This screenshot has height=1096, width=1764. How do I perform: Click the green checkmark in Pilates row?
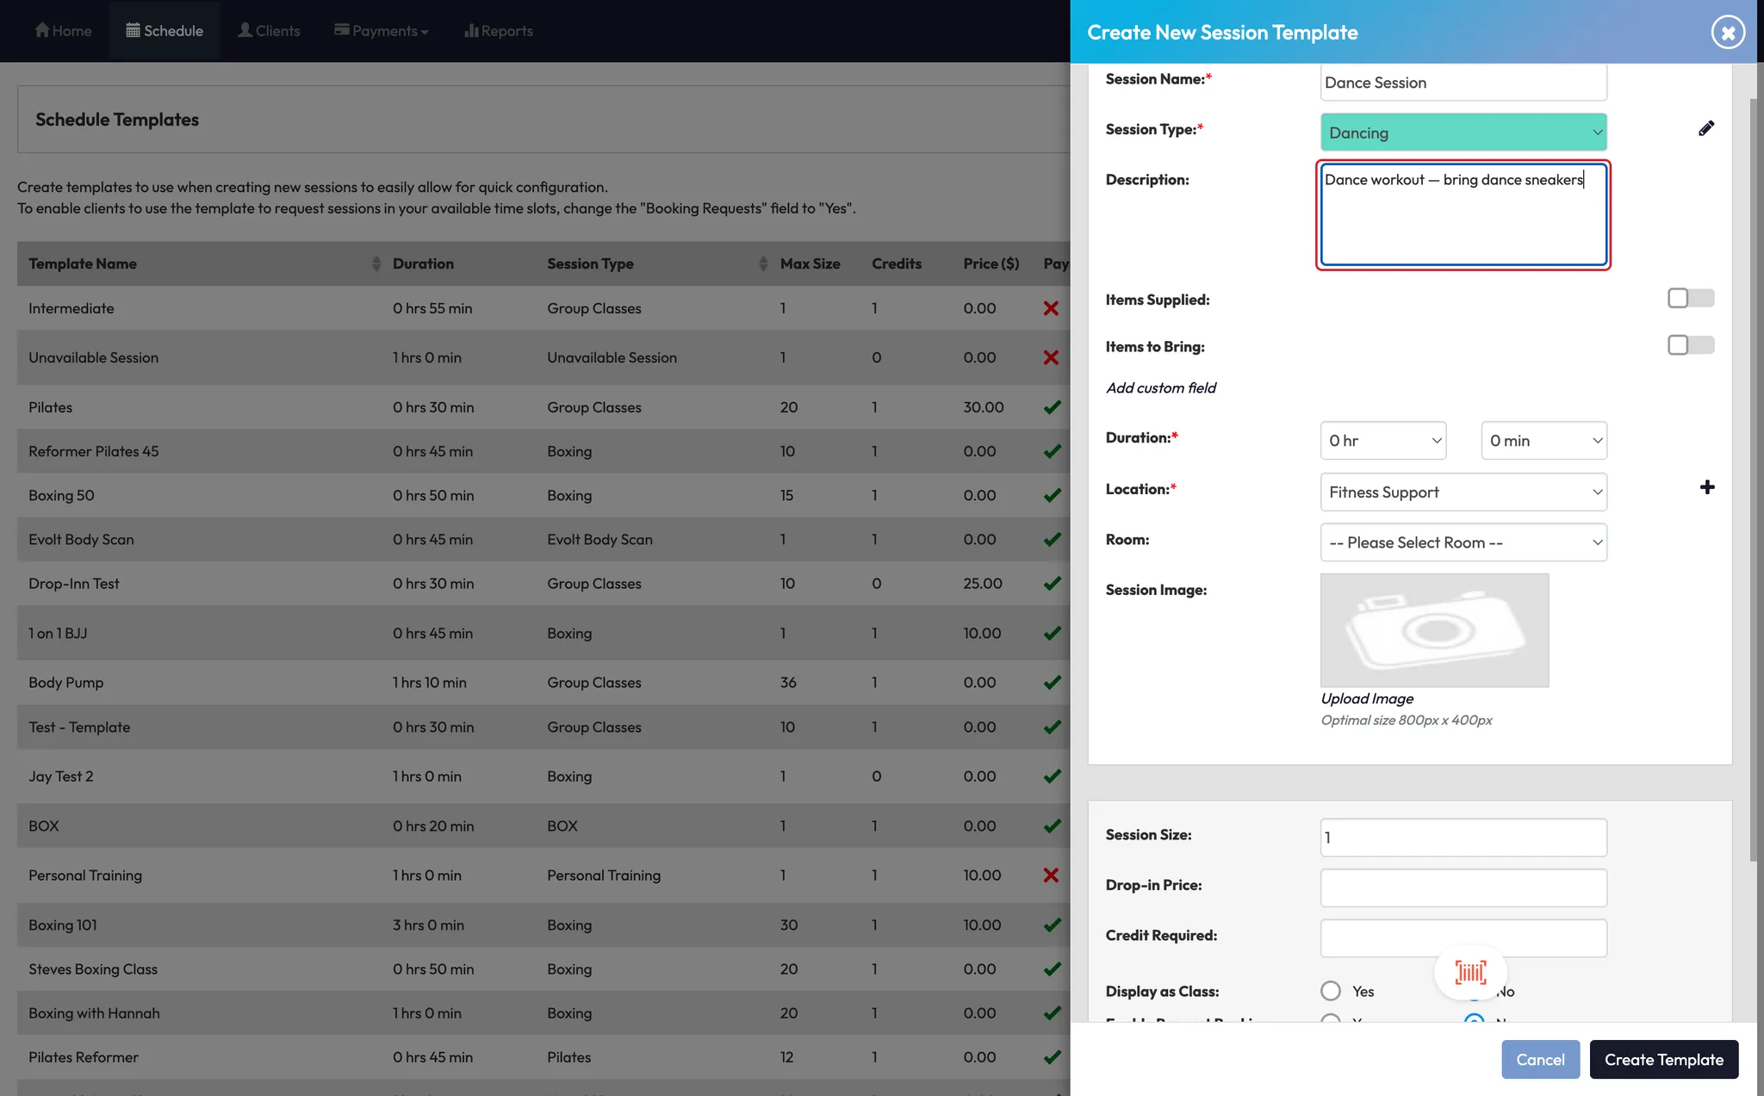coord(1052,407)
